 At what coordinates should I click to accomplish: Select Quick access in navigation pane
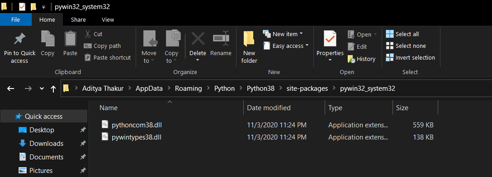(x=43, y=116)
